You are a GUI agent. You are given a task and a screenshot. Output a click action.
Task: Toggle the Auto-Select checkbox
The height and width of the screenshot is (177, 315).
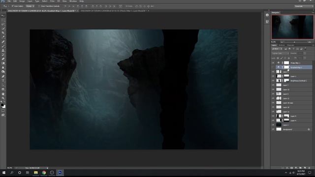click(12, 6)
